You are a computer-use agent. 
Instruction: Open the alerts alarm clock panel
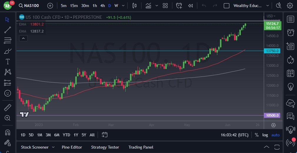[291, 33]
